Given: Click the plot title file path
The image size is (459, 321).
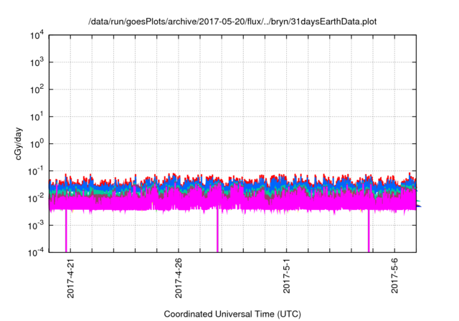Looking at the screenshot, I should click(232, 21).
